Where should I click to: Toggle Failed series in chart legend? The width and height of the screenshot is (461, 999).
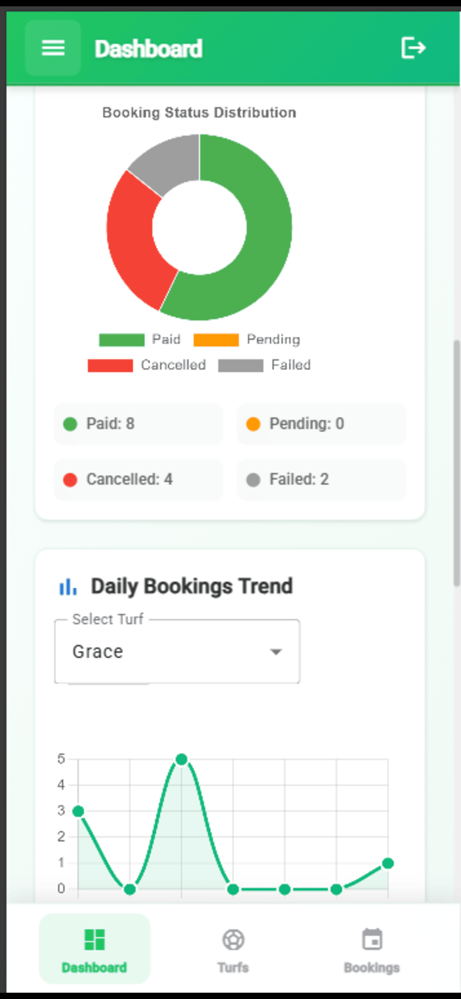(x=265, y=365)
